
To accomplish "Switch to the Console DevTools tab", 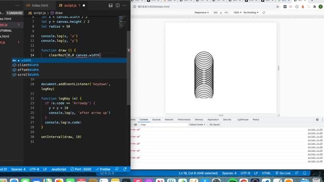I will [x=144, y=119].
